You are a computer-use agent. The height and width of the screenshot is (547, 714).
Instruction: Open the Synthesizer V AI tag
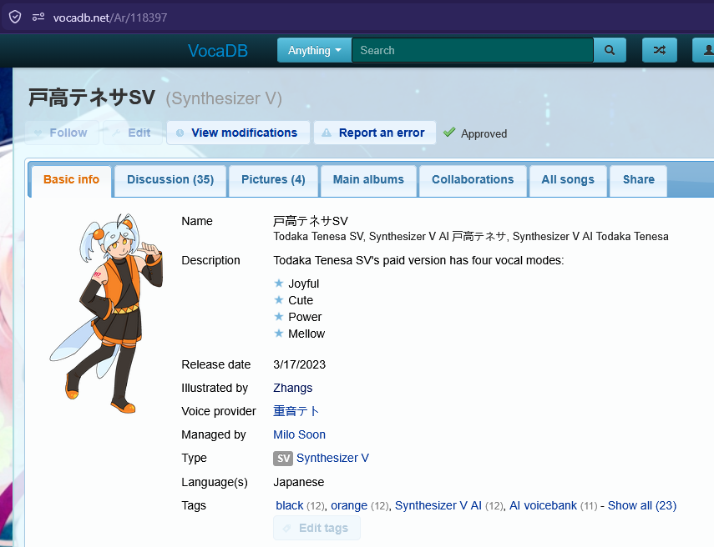438,505
